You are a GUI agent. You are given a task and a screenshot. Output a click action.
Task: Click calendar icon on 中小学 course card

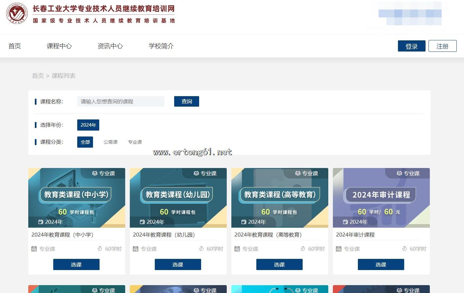click(x=34, y=249)
